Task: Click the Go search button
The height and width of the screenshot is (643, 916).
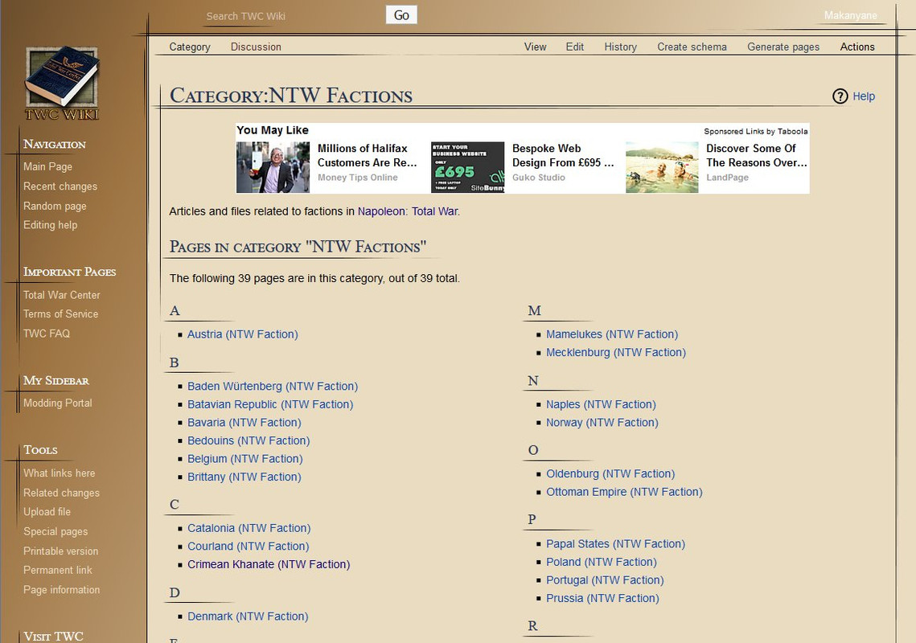Action: click(401, 15)
